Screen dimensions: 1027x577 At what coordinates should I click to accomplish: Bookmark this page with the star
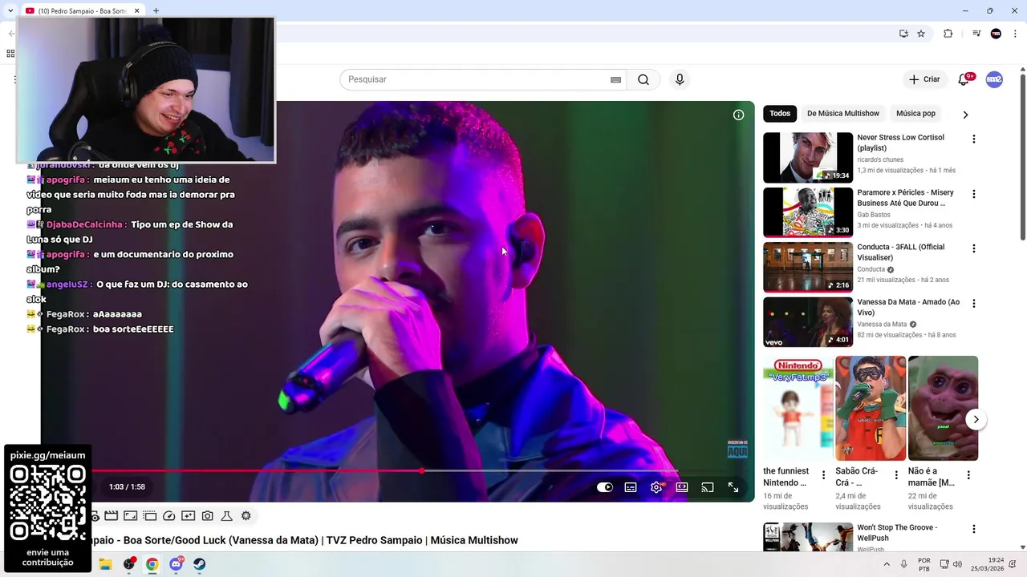pyautogui.click(x=921, y=34)
